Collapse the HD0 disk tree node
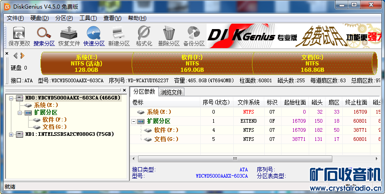Viewport: 385px width, 194px height. coord(11,98)
